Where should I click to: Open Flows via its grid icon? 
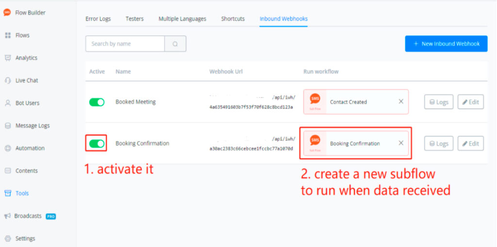click(8, 35)
